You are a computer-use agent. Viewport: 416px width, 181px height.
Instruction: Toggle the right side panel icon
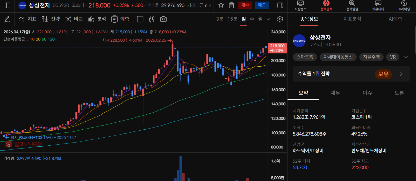(x=280, y=5)
